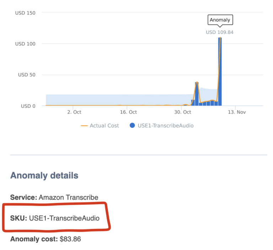Click the Anomaly details heading

click(44, 175)
